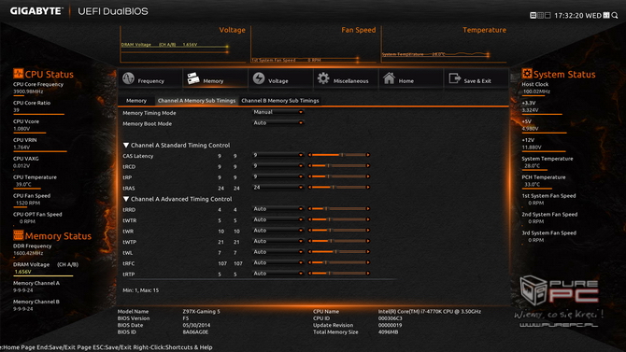The width and height of the screenshot is (626, 352).
Task: Collapse Channel A Advanced Timing Control section
Action: [x=126, y=199]
